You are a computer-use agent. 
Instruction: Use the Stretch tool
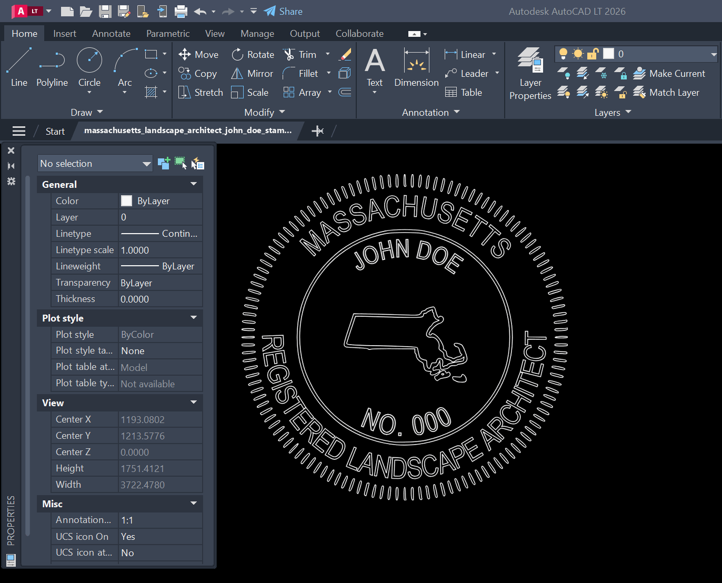200,92
